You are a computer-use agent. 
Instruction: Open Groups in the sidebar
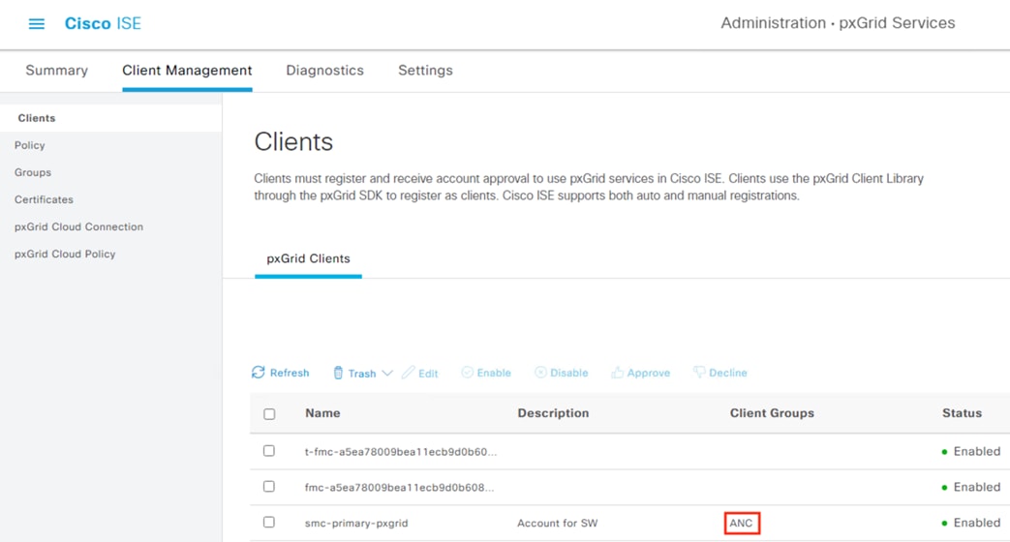point(33,172)
